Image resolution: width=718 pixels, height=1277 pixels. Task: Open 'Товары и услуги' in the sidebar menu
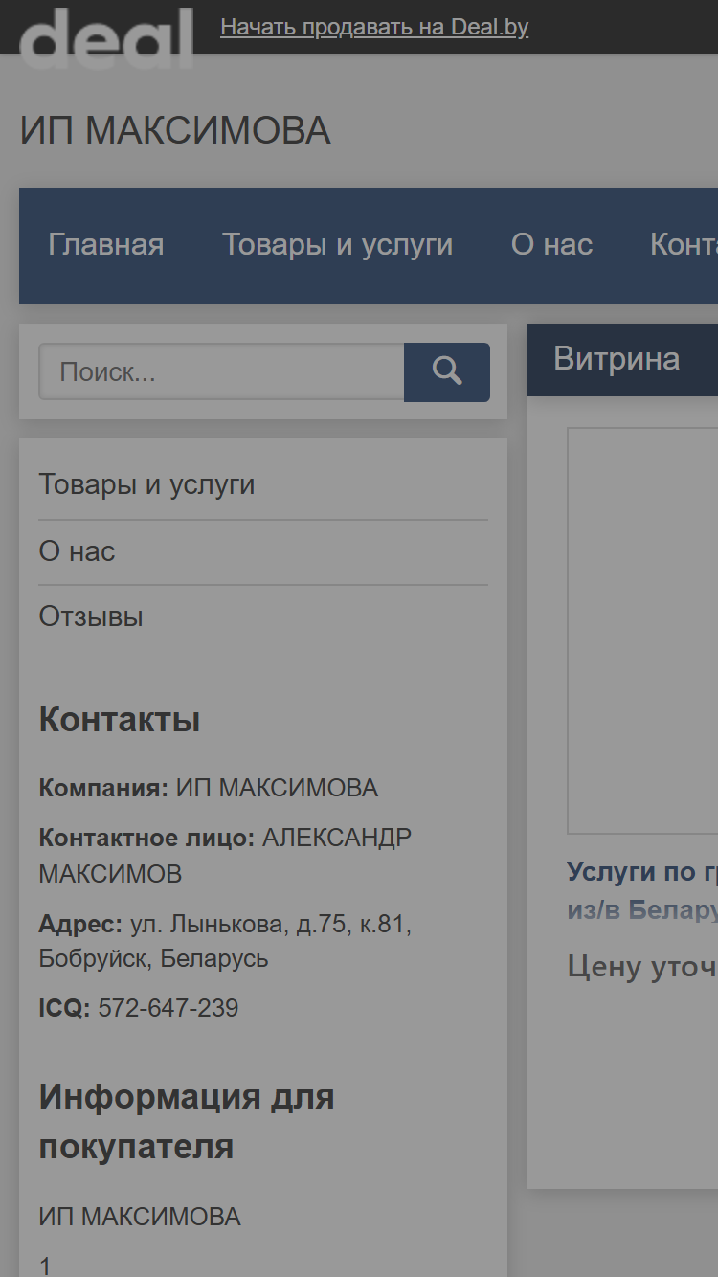click(x=146, y=484)
